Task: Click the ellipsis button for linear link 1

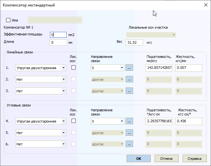Action: [x=129, y=68]
